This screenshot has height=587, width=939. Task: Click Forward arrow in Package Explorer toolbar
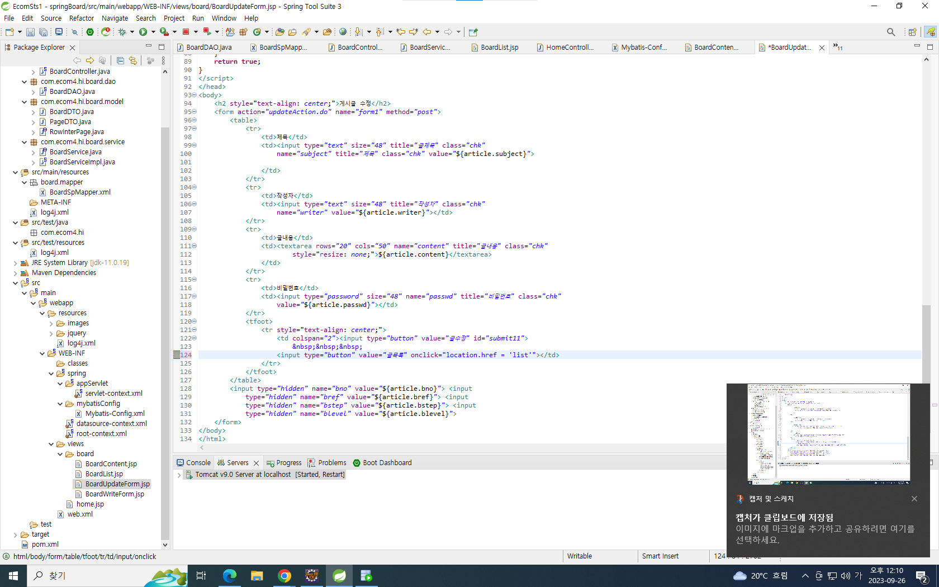pos(89,60)
